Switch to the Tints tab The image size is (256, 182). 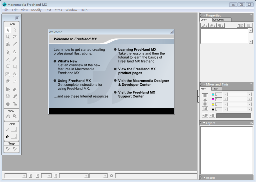click(x=215, y=89)
